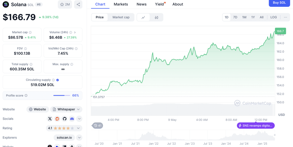Expand the Whitepaper dropdown
This screenshot has height=147, width=293.
tap(79, 109)
